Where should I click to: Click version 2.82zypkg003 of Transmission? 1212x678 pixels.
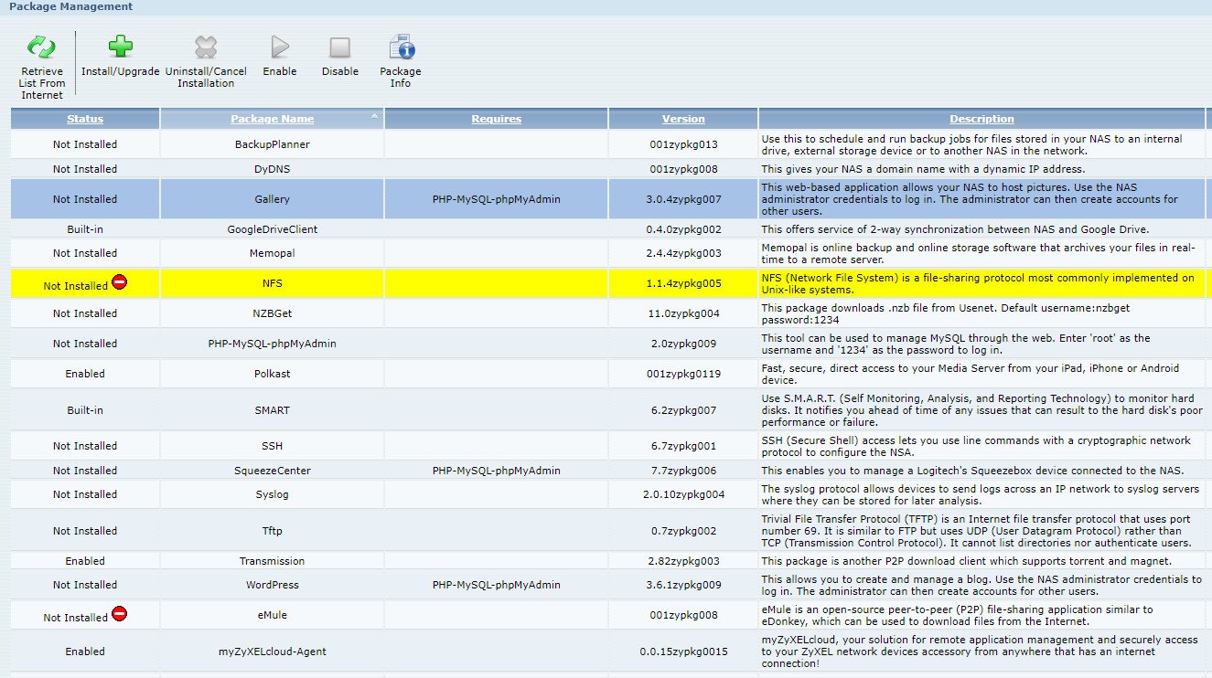pyautogui.click(x=683, y=561)
